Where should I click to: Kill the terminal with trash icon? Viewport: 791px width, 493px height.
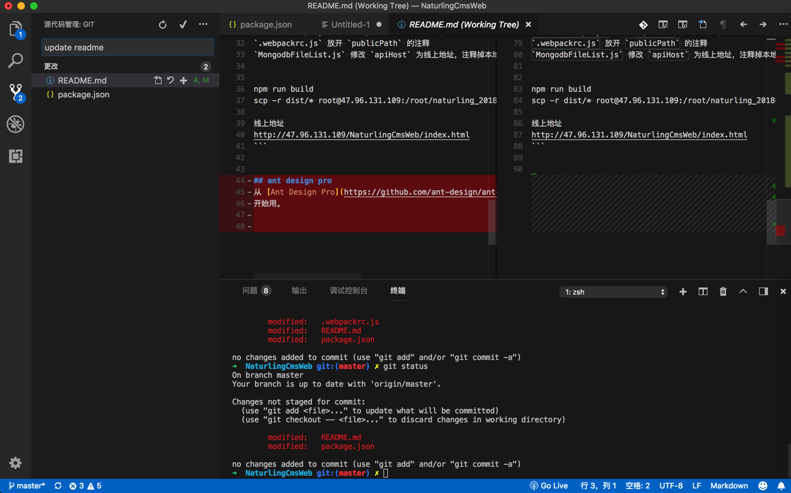(x=723, y=292)
